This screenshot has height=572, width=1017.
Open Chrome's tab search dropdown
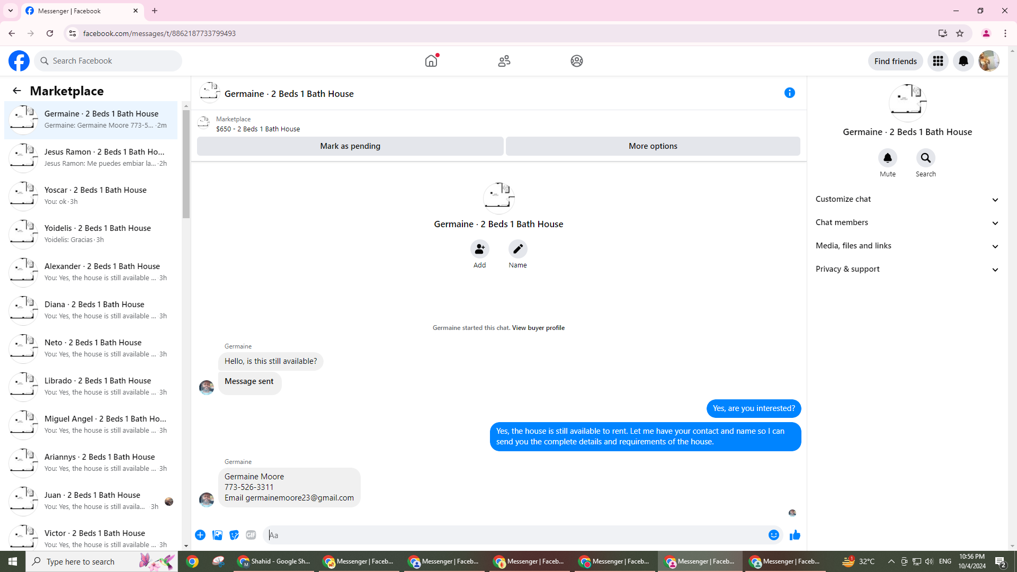click(11, 11)
